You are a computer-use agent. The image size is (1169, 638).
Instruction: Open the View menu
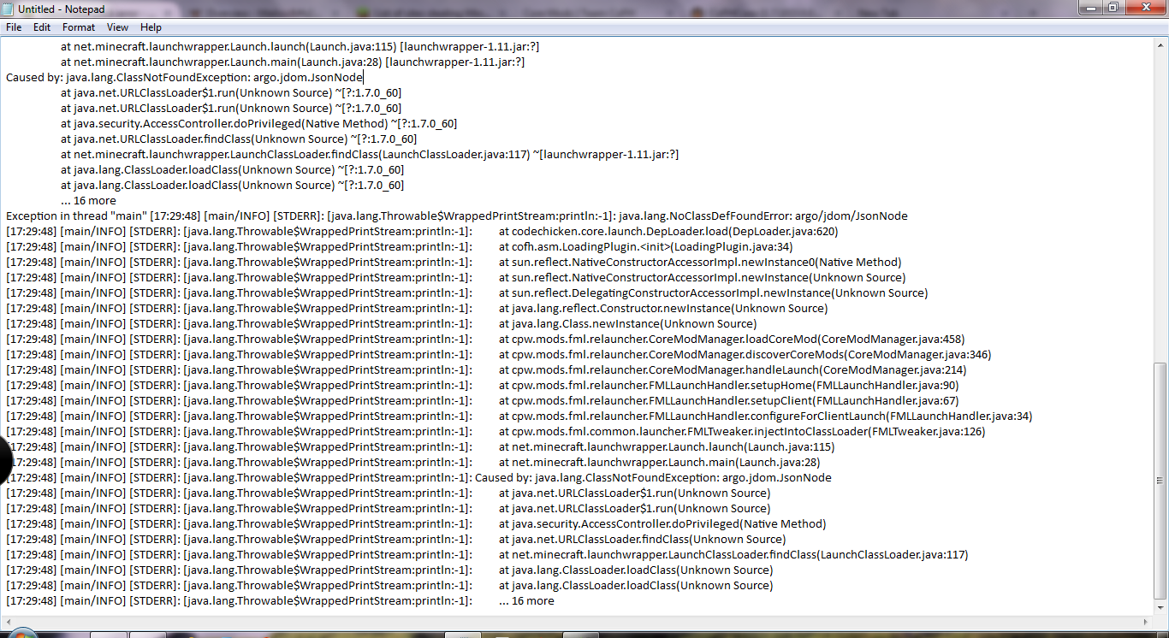pos(117,27)
